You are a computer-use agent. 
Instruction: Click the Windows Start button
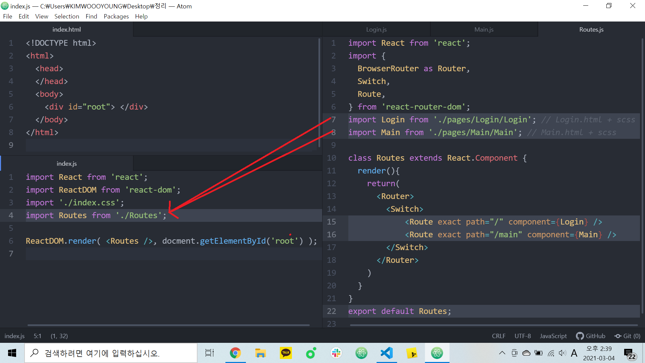point(12,353)
